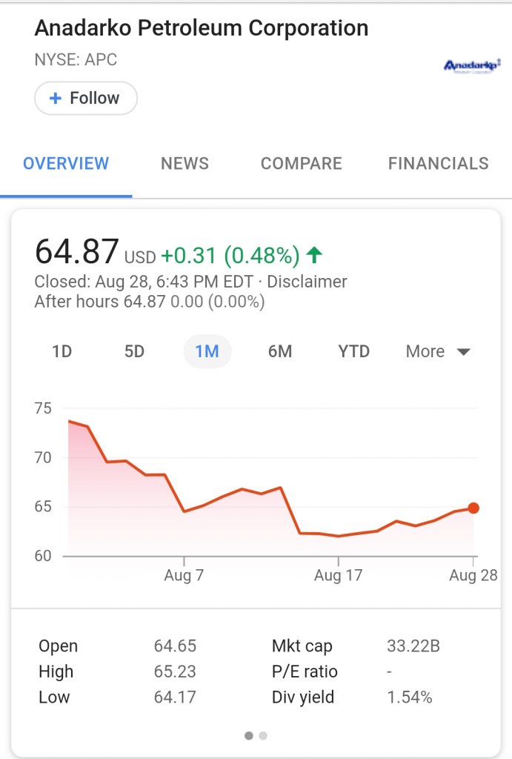Open the Overview tab
Viewport: 512px width, 759px height.
[66, 164]
